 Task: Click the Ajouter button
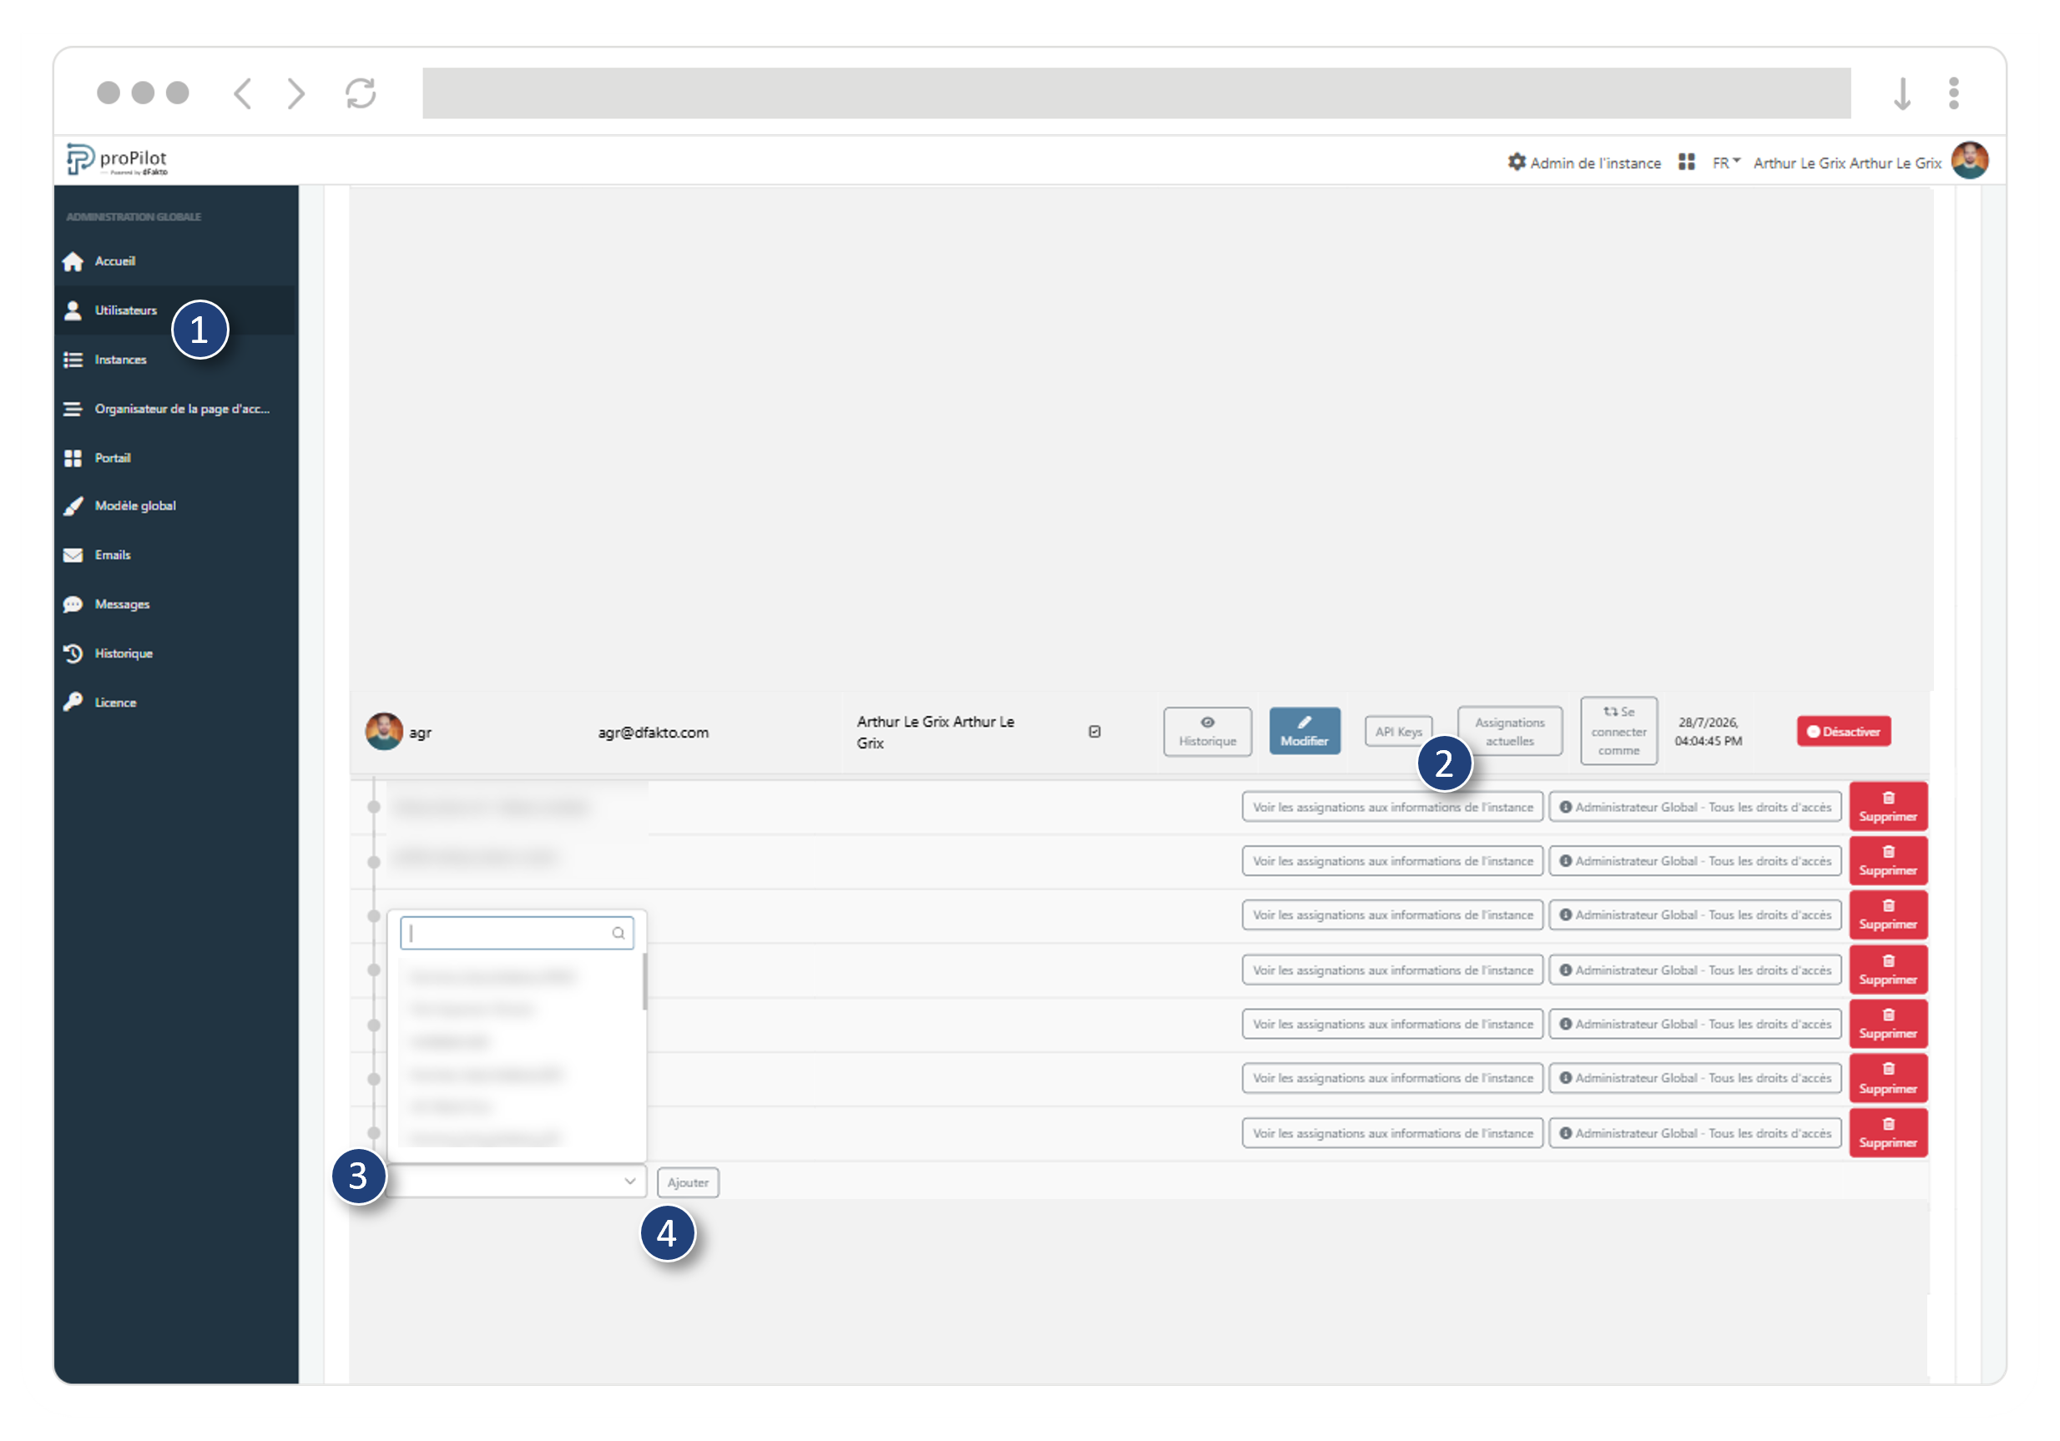click(688, 1182)
